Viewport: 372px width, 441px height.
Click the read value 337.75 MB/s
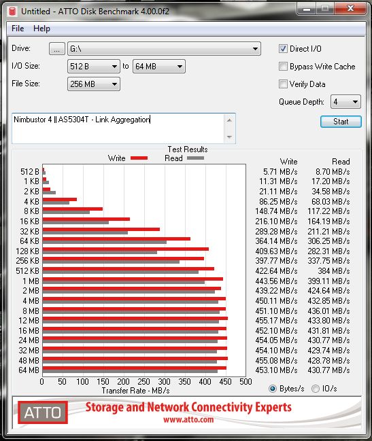(328, 261)
